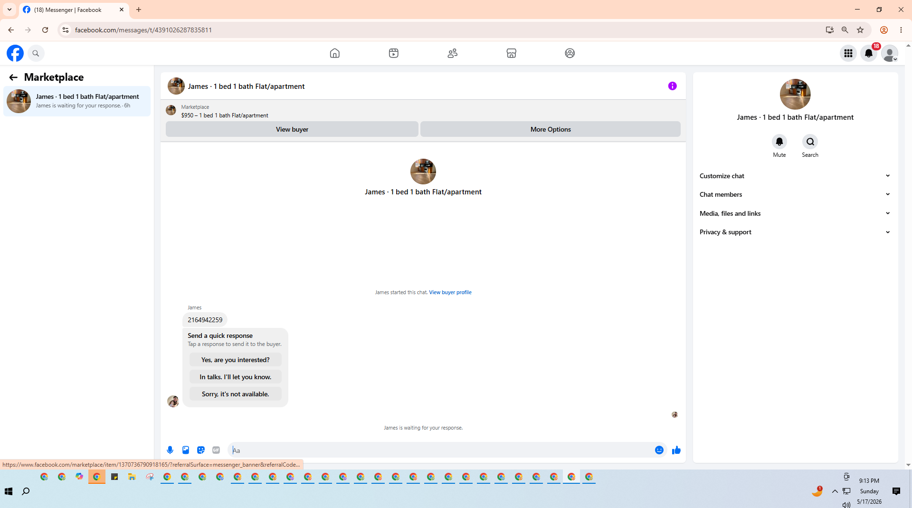The height and width of the screenshot is (508, 912).
Task: Click the install app icon in address bar
Action: pos(830,30)
